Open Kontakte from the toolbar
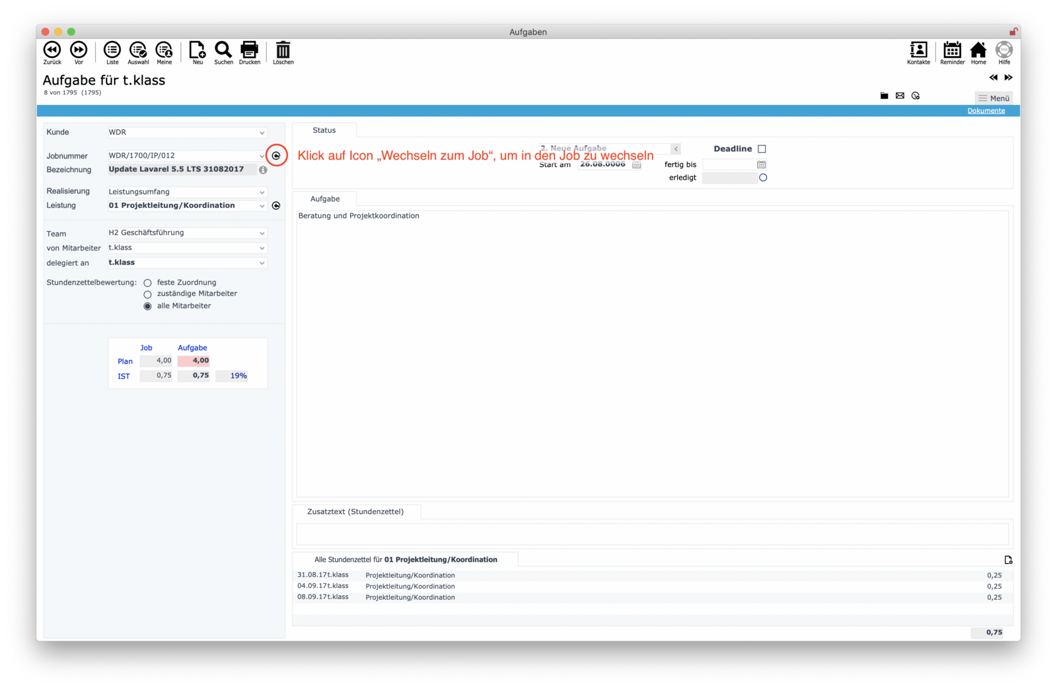The height and width of the screenshot is (689, 1057). tap(918, 51)
